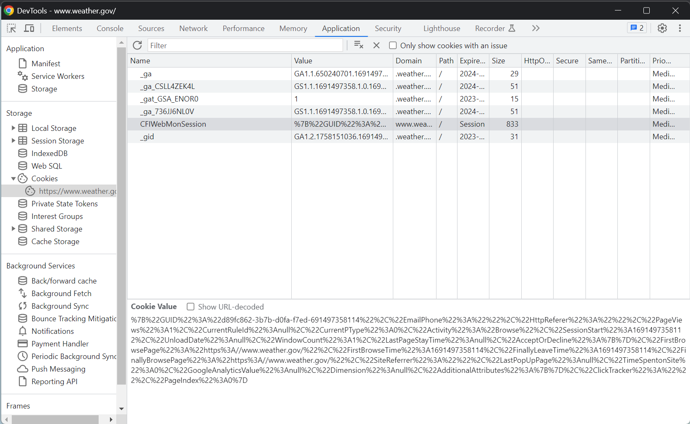Image resolution: width=690 pixels, height=424 pixels.
Task: Sort cookies by Value column header
Action: pyautogui.click(x=342, y=60)
